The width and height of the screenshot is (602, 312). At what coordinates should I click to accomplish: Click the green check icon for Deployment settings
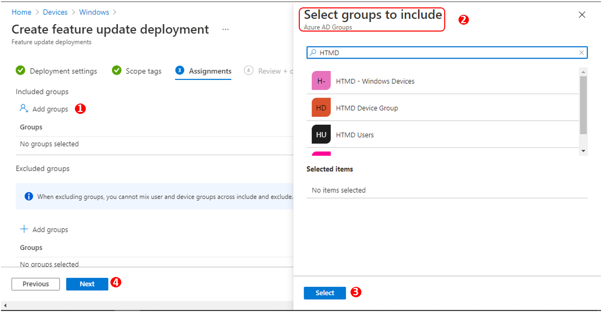coord(21,70)
